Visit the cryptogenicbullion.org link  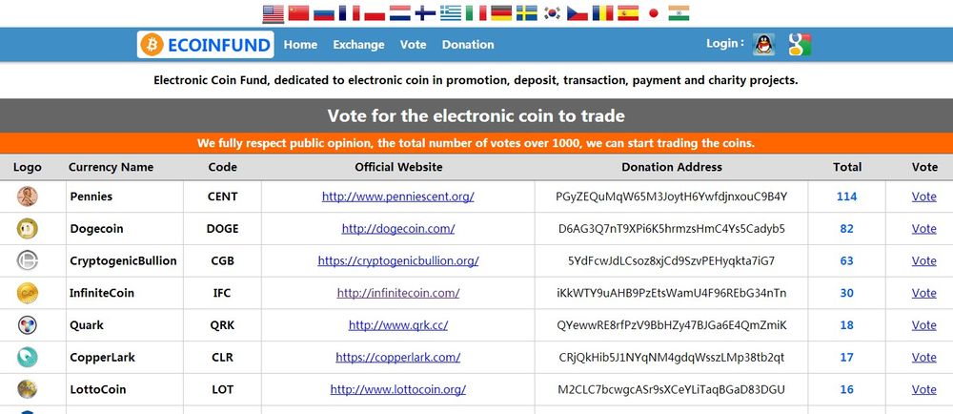tap(398, 260)
